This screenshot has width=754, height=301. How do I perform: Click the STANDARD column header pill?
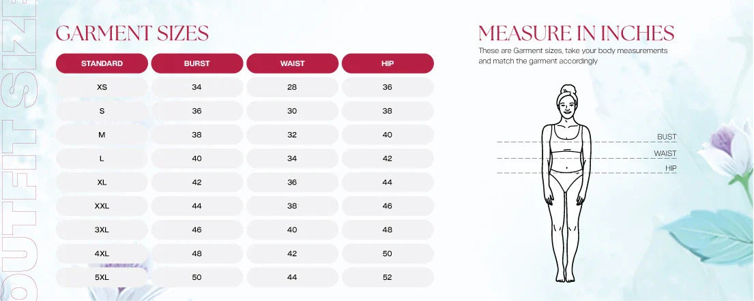click(102, 63)
